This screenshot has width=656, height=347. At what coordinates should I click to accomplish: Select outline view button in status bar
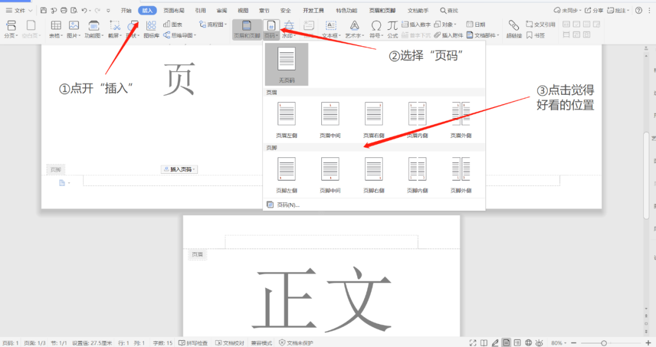click(x=518, y=343)
